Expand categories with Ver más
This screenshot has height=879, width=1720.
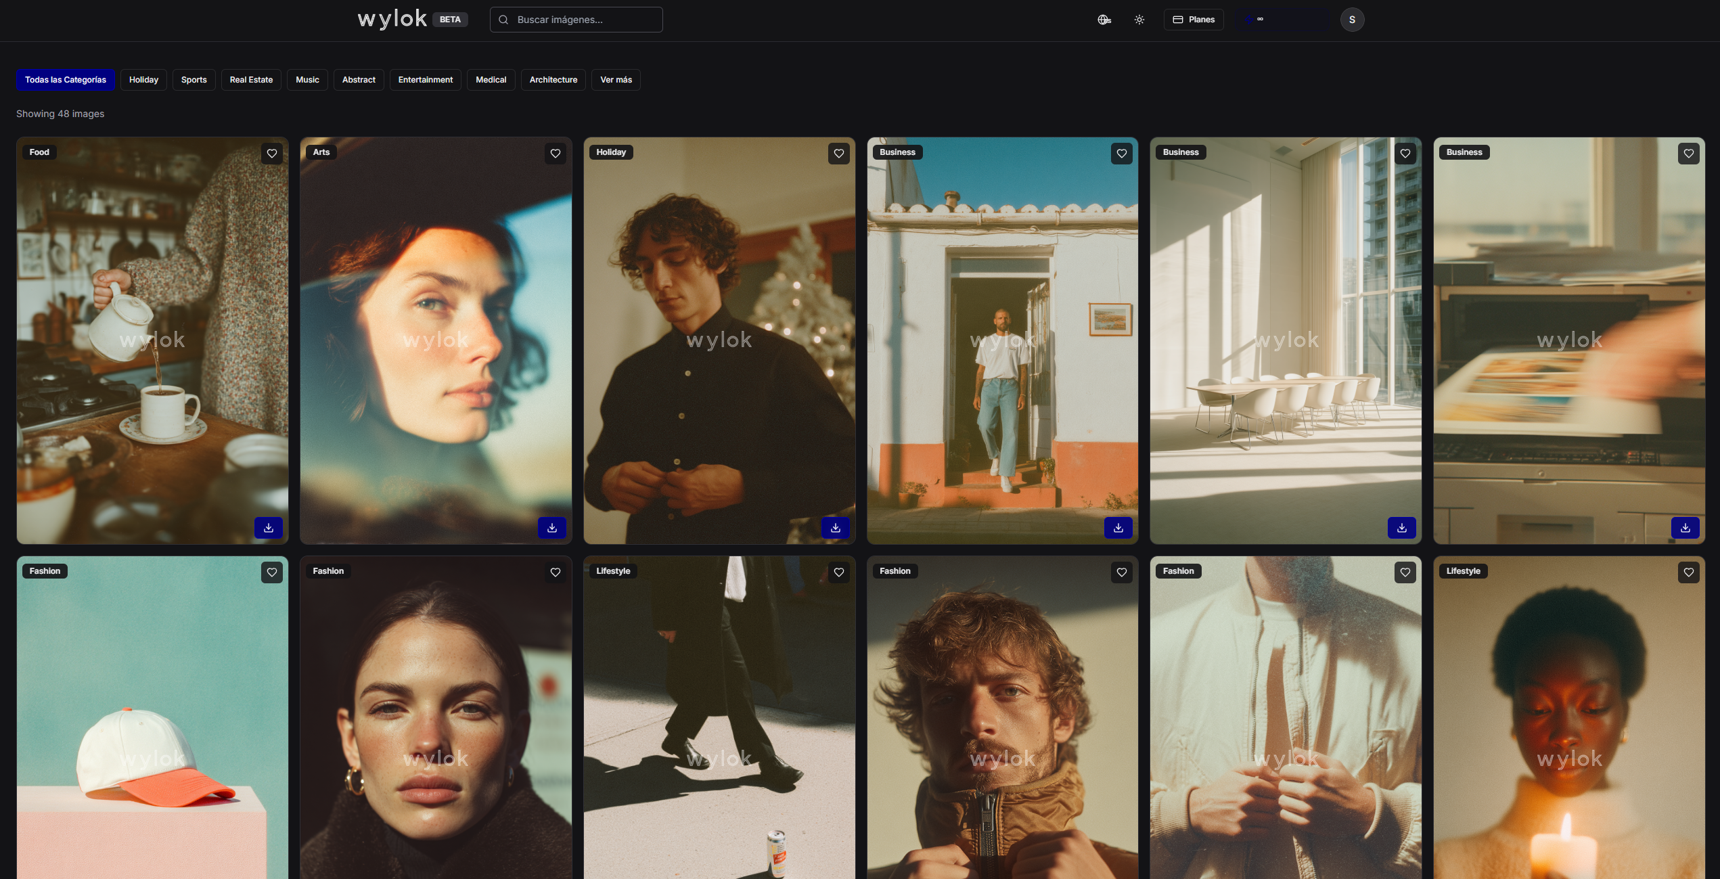616,80
